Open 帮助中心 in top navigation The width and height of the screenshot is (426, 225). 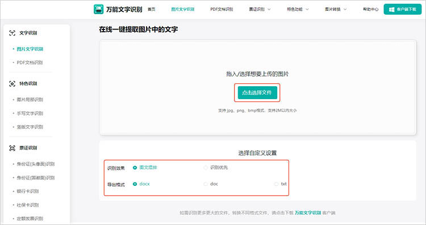pyautogui.click(x=371, y=9)
